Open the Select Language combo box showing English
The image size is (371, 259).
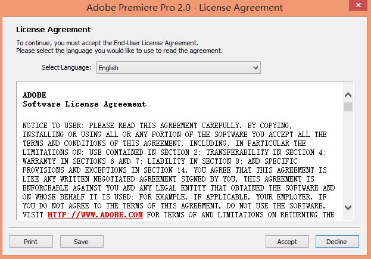(x=178, y=68)
